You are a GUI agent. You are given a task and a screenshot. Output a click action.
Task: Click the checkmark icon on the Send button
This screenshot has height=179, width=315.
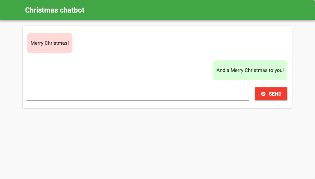click(x=263, y=94)
